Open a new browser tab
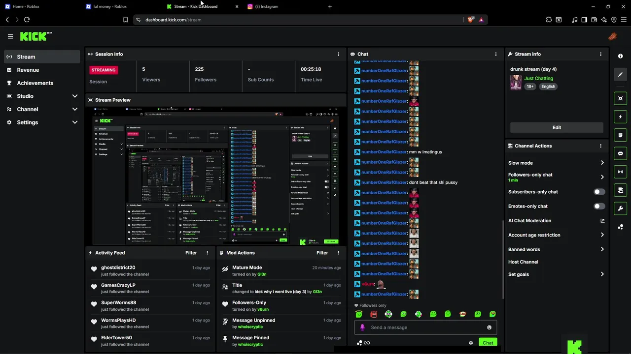The image size is (631, 354). 330,6
